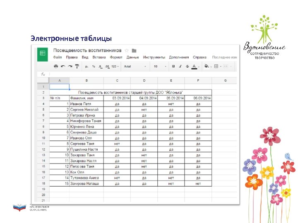Click the Borders grid icon
The width and height of the screenshot is (298, 223).
(216, 66)
